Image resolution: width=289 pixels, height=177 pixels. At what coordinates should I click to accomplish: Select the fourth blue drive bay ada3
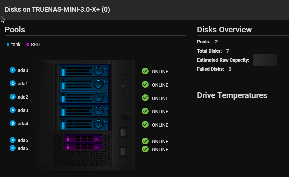pos(84,110)
